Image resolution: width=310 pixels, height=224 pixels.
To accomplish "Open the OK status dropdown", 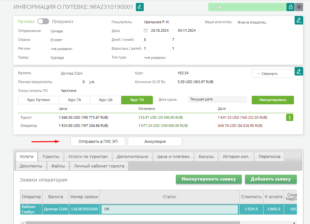I will point(247,7).
